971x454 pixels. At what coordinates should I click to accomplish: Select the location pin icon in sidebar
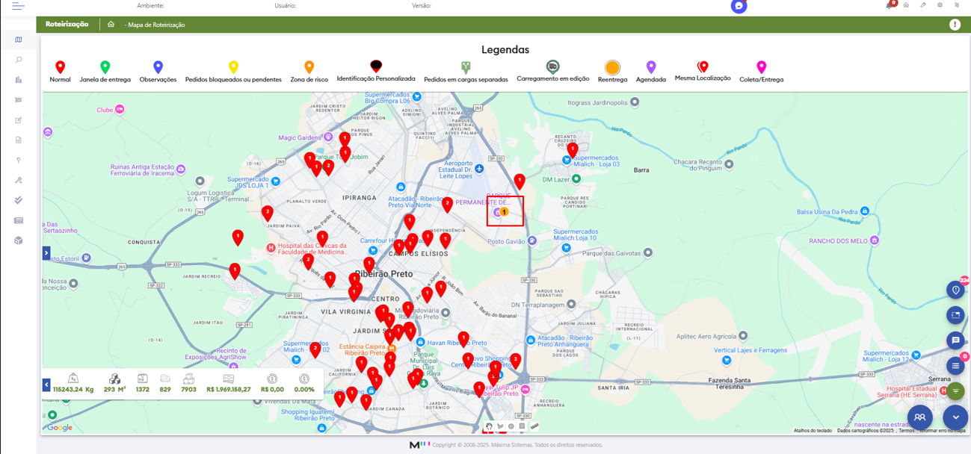[x=19, y=161]
